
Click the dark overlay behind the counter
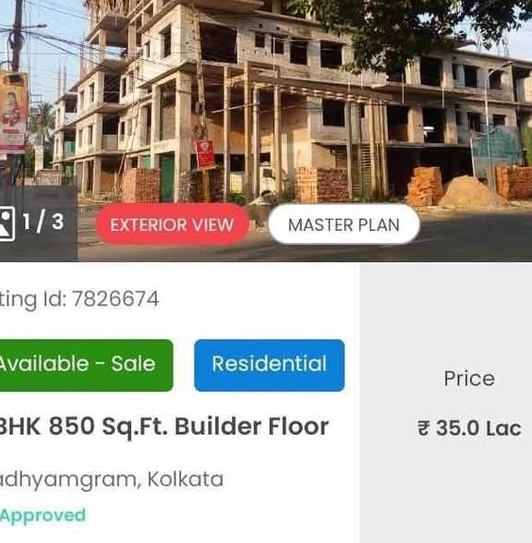point(38,223)
